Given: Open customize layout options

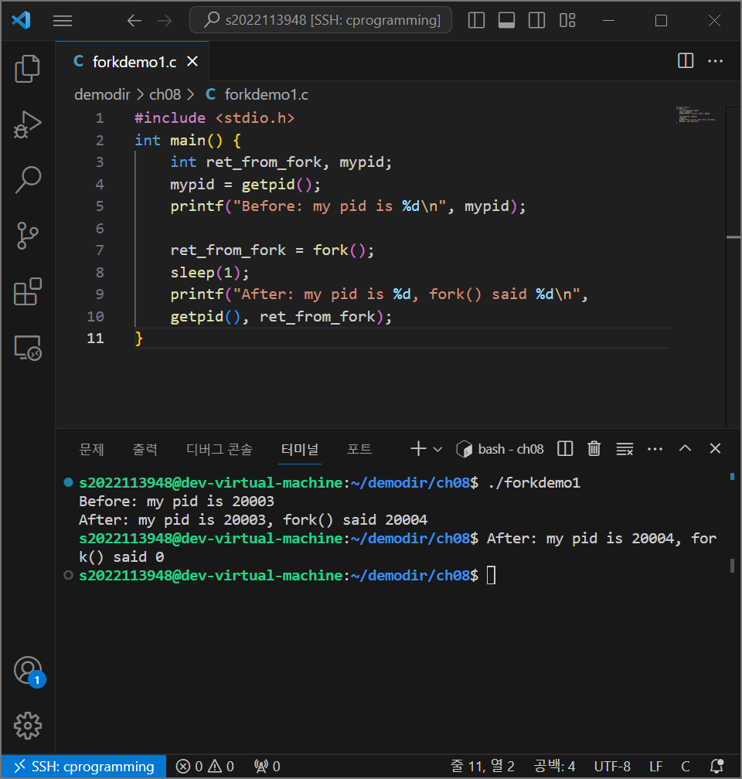Looking at the screenshot, I should point(567,20).
